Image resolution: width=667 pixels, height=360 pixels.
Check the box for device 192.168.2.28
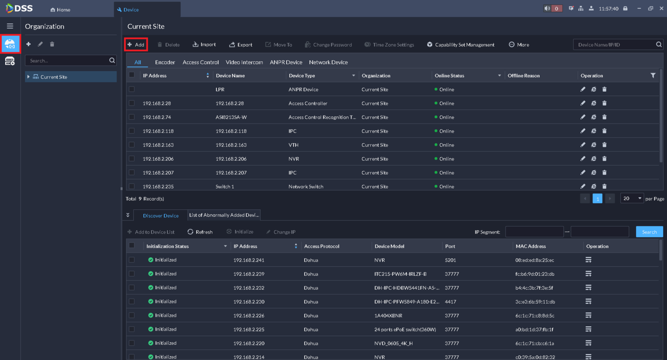[x=132, y=103]
